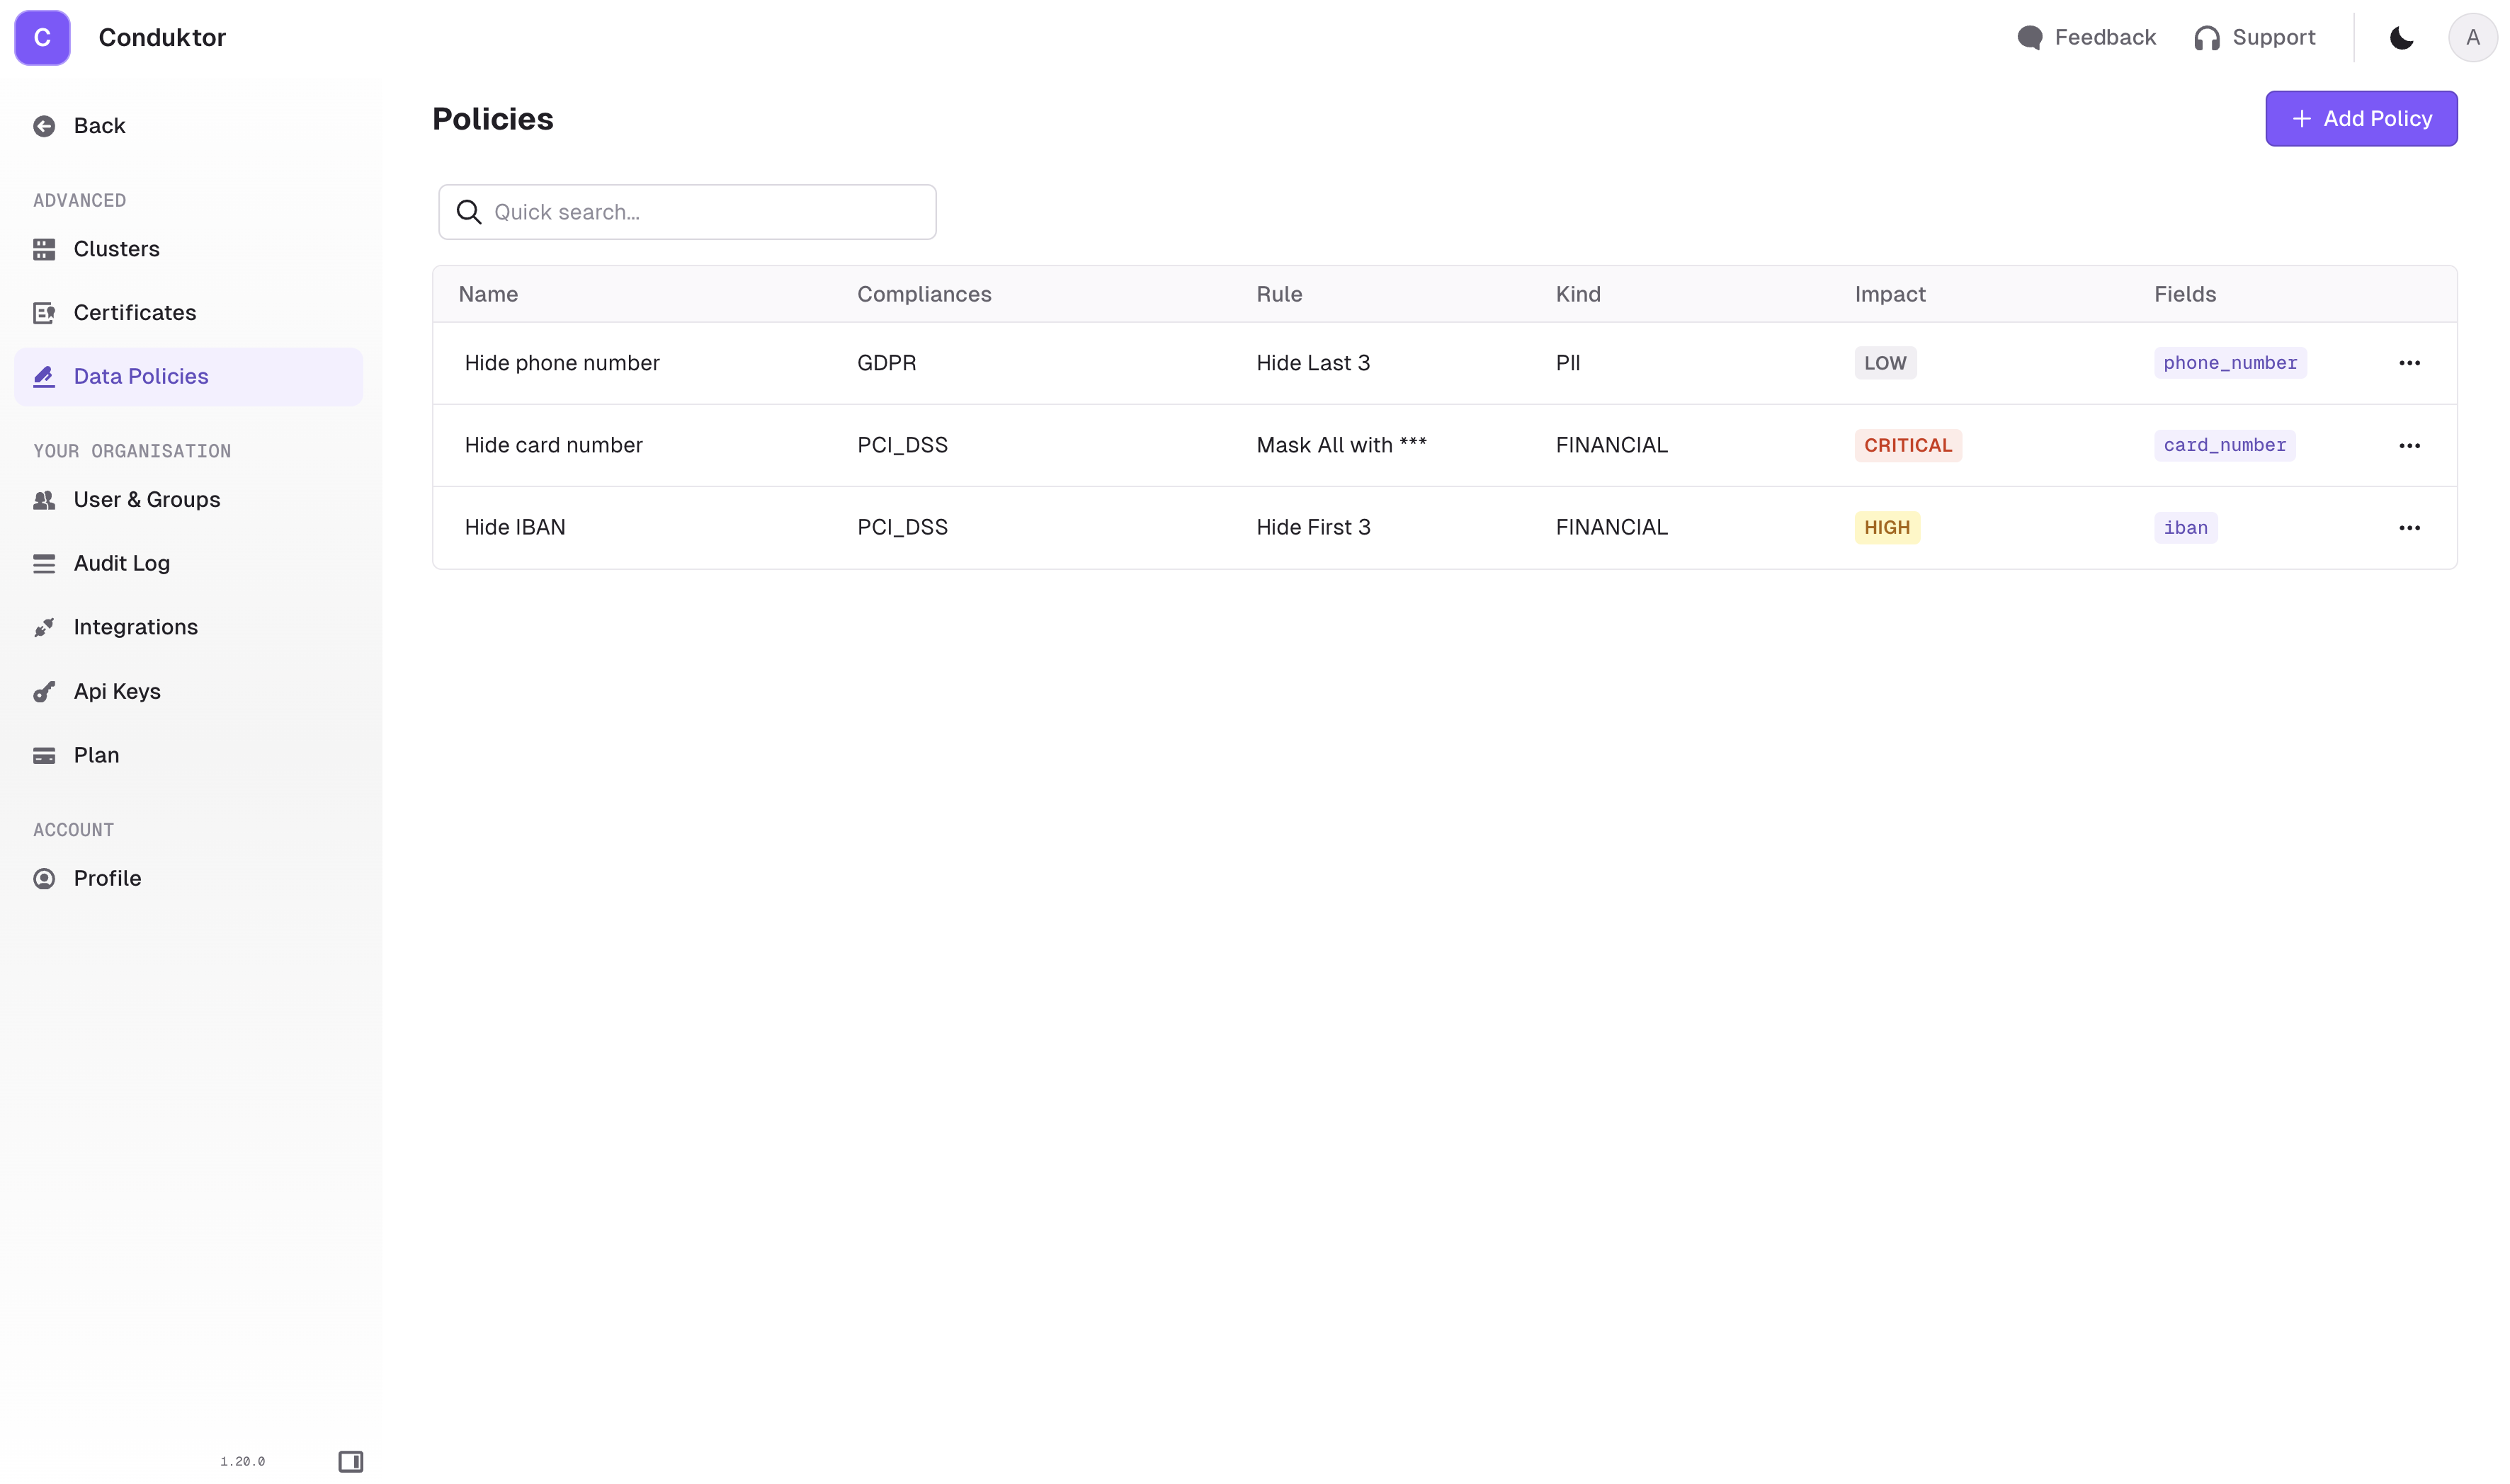
Task: Click the Plan menu item
Action: pos(96,754)
